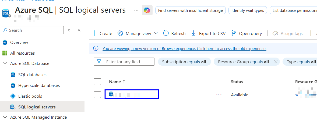The image size is (317, 120).
Task: Click the Assign tags tag icon
Action: [x=275, y=33]
